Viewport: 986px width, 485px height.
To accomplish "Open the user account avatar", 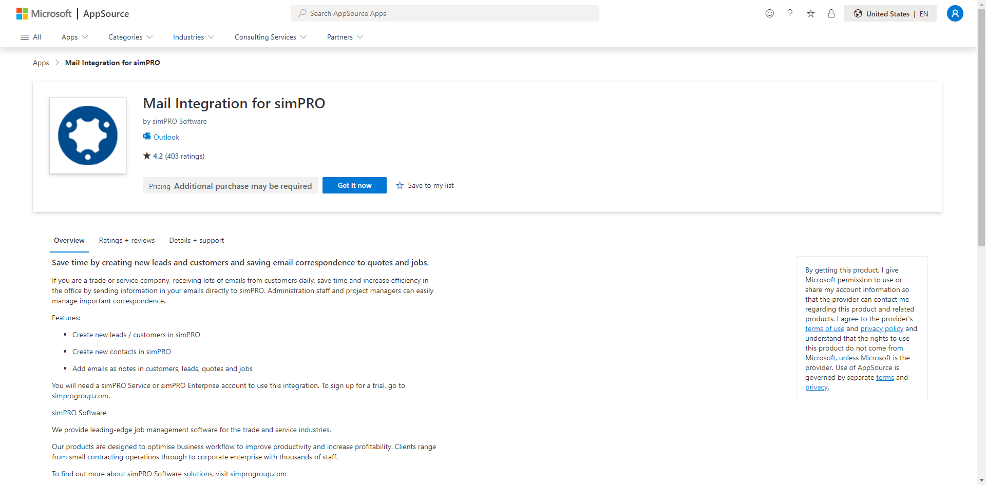I will tap(955, 13).
